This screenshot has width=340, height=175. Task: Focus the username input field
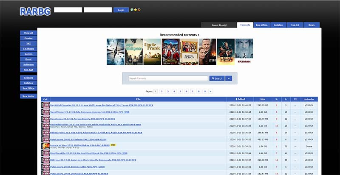[x=68, y=10]
